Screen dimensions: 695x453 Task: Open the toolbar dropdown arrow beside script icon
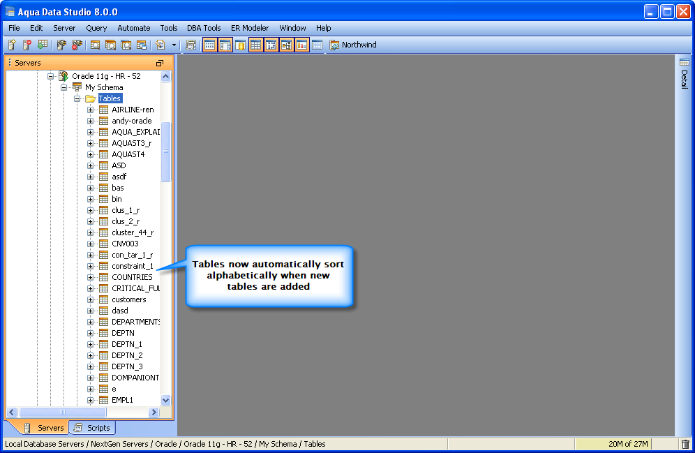(x=174, y=45)
